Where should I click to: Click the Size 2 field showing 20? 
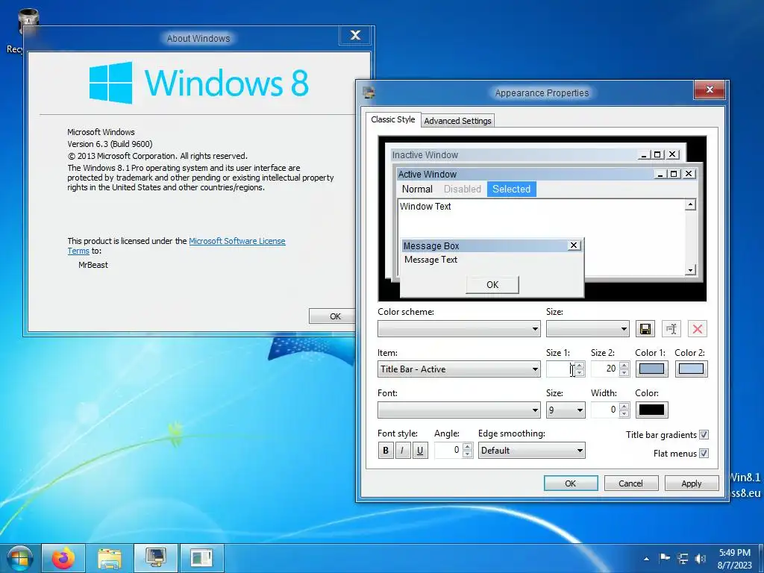(x=604, y=369)
